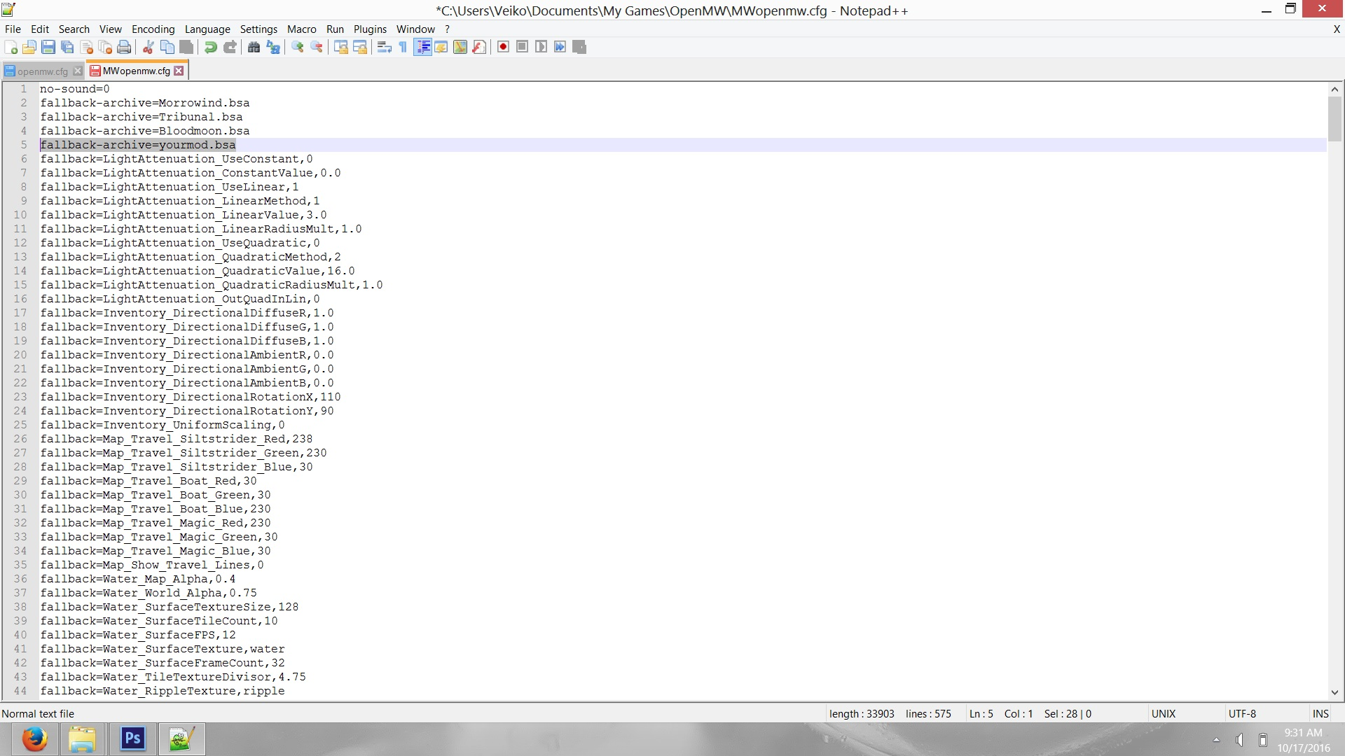Open the Document Map toolbar icon

[x=460, y=47]
